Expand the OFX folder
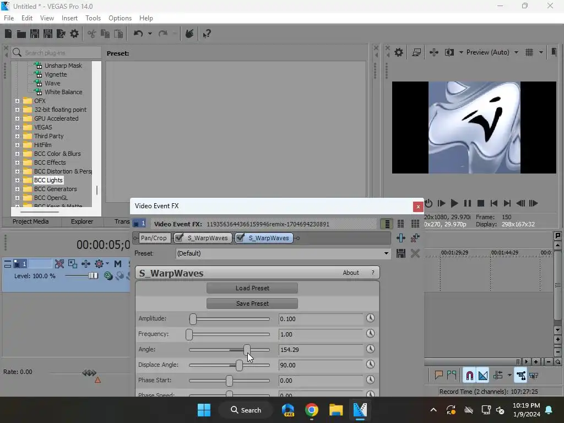 pyautogui.click(x=17, y=101)
